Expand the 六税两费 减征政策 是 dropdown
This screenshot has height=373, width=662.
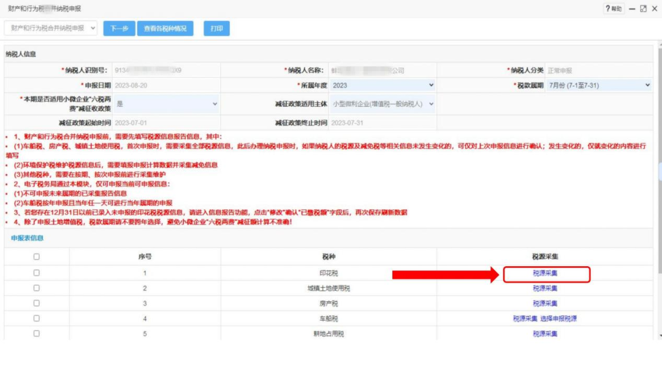coord(165,104)
